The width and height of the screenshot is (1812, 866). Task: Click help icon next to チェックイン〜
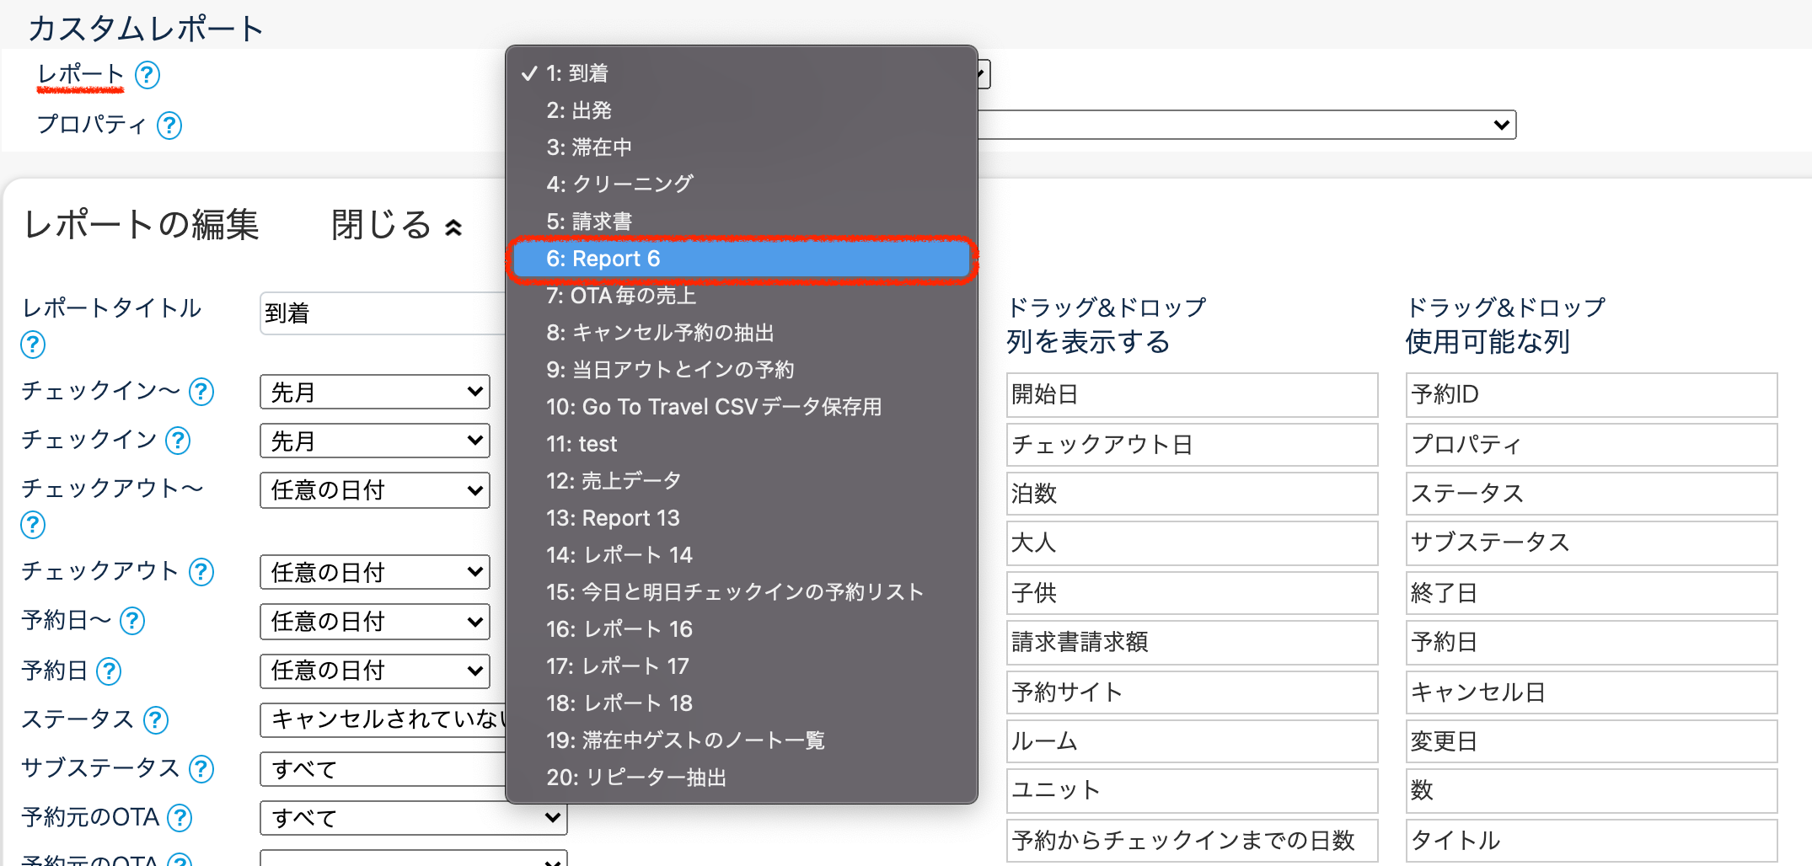201,392
